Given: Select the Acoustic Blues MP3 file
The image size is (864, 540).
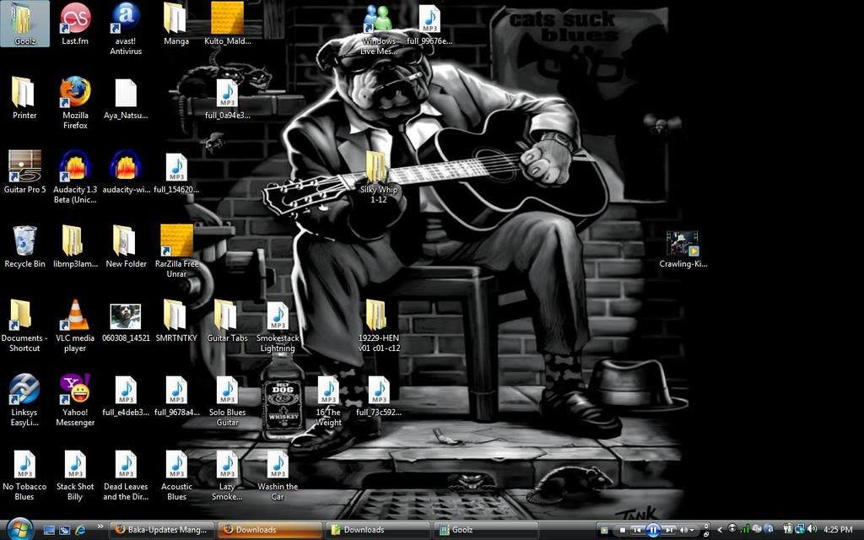Looking at the screenshot, I should point(176,475).
